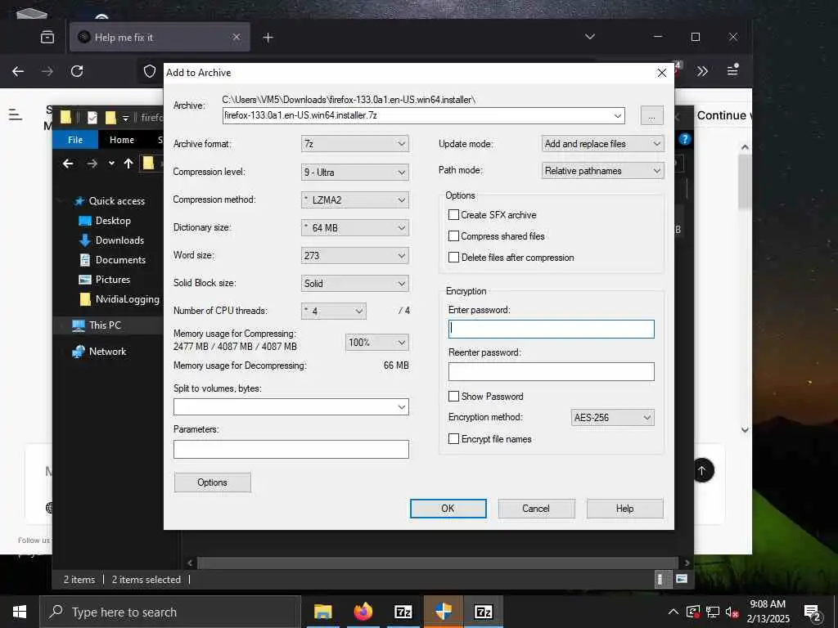This screenshot has height=628, width=838.
Task: Click the Explorer horizontal scrollbar
Action: pyautogui.click(x=438, y=563)
